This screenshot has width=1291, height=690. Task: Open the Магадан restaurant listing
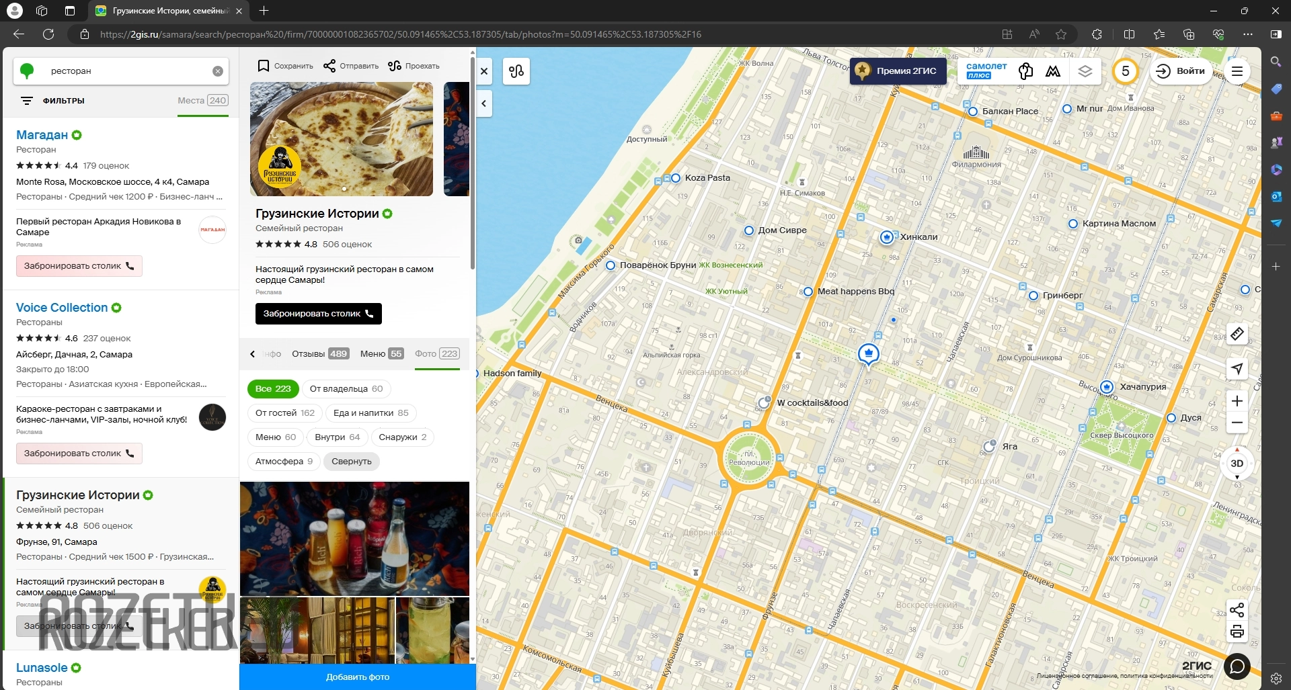tap(42, 135)
